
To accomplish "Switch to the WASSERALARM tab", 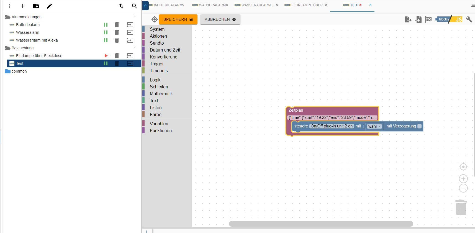I will click(212, 5).
